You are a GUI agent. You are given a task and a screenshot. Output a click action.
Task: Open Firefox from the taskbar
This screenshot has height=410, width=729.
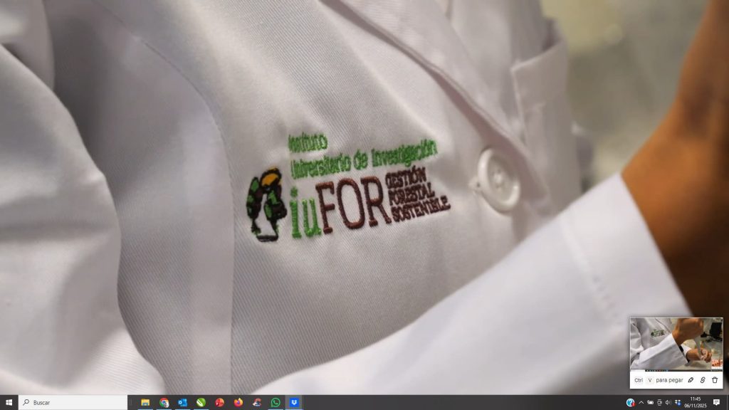(238, 403)
